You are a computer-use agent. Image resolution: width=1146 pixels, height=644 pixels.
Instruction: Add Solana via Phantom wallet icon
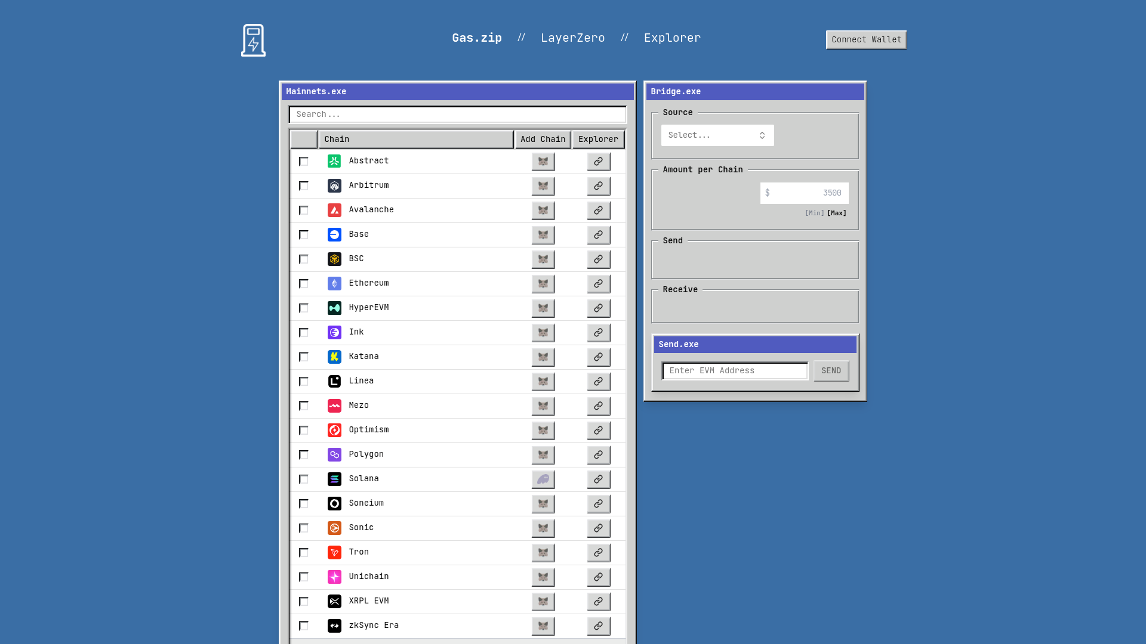[543, 479]
